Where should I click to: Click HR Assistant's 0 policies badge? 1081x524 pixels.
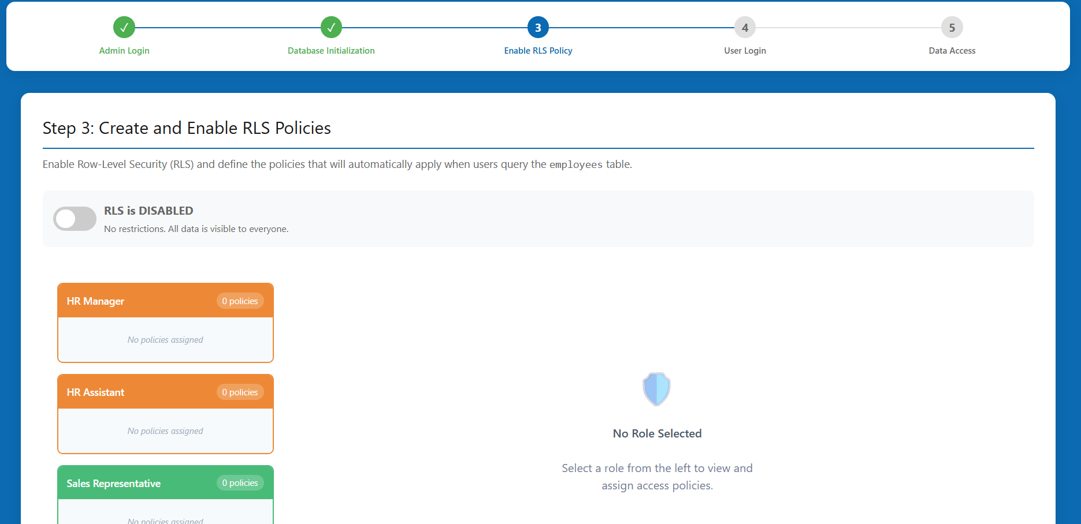tap(240, 392)
